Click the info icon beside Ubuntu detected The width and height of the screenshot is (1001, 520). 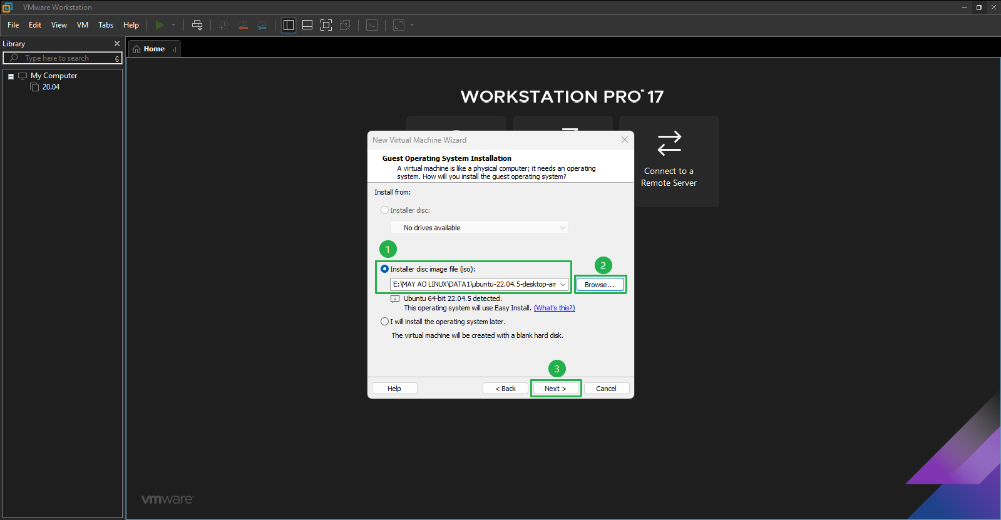point(395,299)
